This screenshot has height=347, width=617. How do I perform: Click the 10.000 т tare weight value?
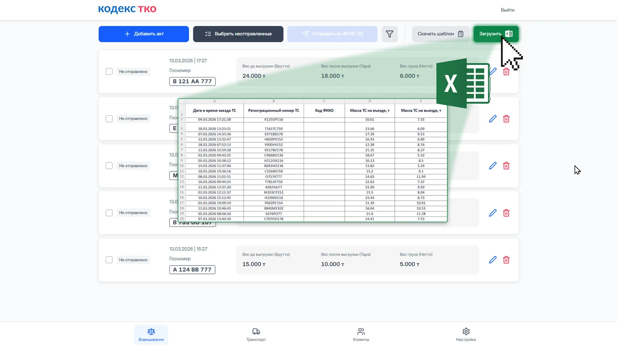pos(332,264)
